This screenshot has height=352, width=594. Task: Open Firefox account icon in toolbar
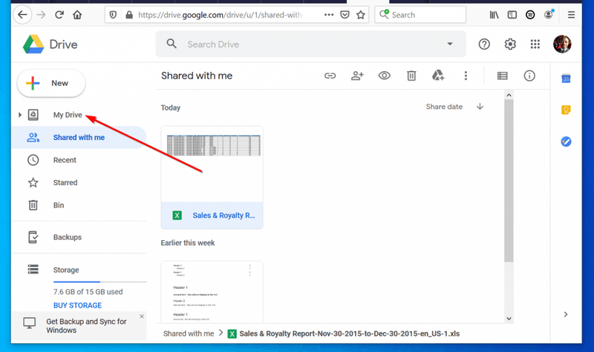549,14
